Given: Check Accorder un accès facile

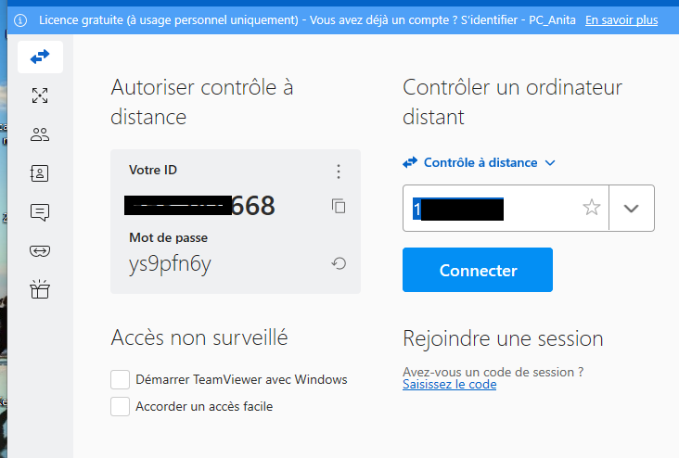Looking at the screenshot, I should (x=120, y=406).
